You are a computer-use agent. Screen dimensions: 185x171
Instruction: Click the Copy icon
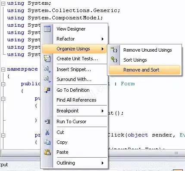tap(47, 142)
